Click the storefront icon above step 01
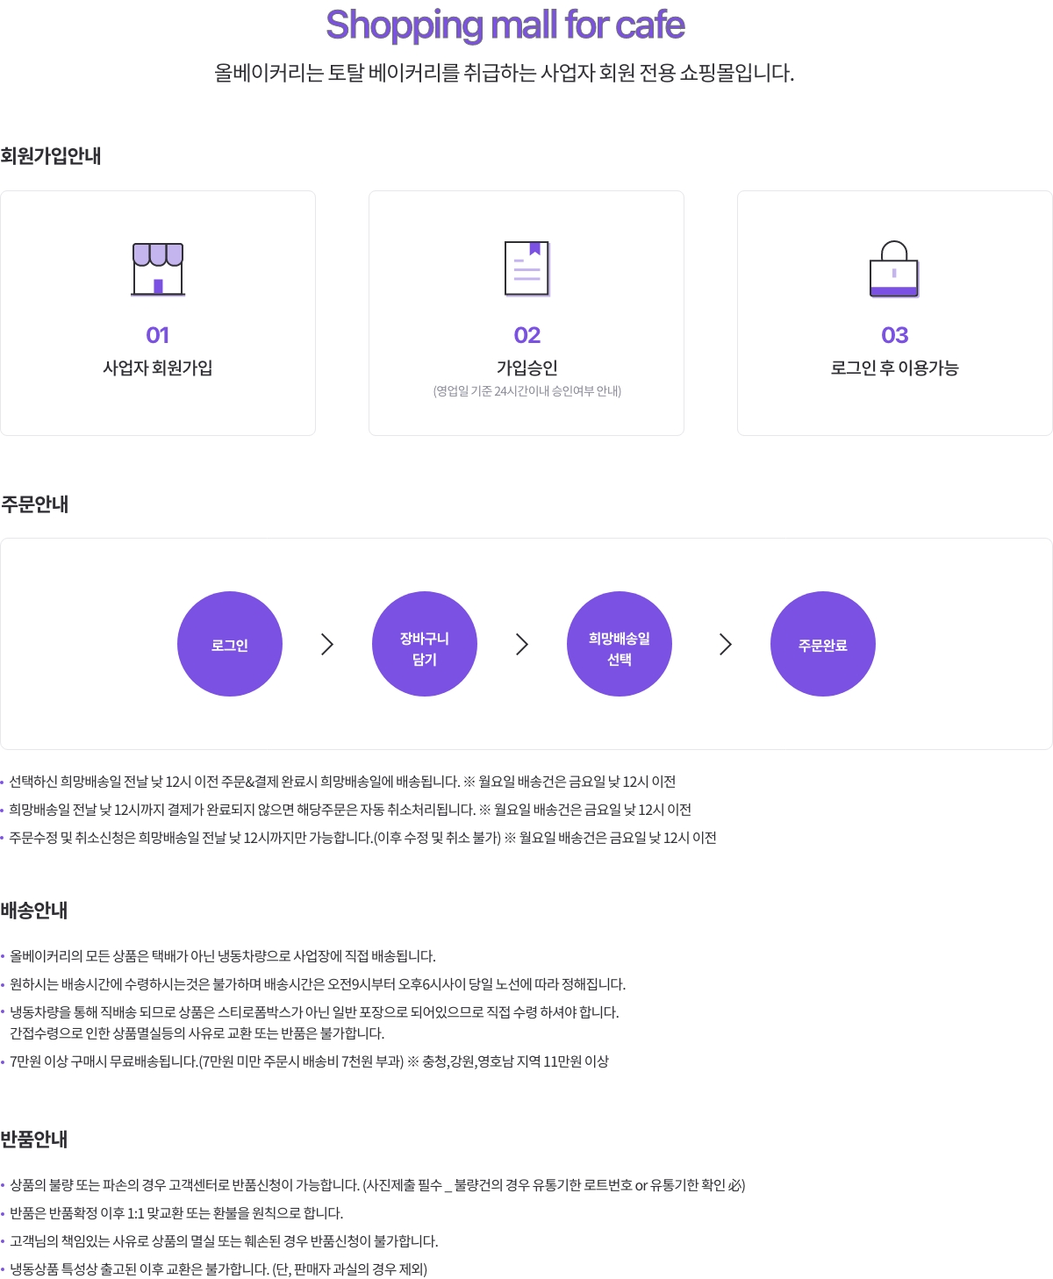The width and height of the screenshot is (1053, 1279). [158, 269]
